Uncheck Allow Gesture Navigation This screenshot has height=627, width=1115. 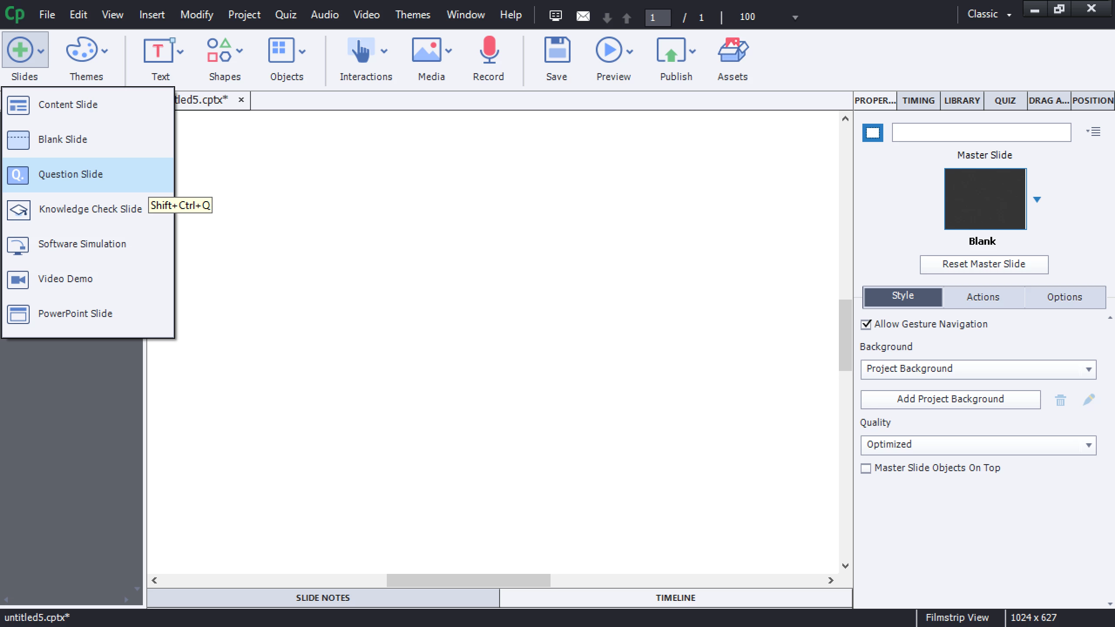click(866, 324)
